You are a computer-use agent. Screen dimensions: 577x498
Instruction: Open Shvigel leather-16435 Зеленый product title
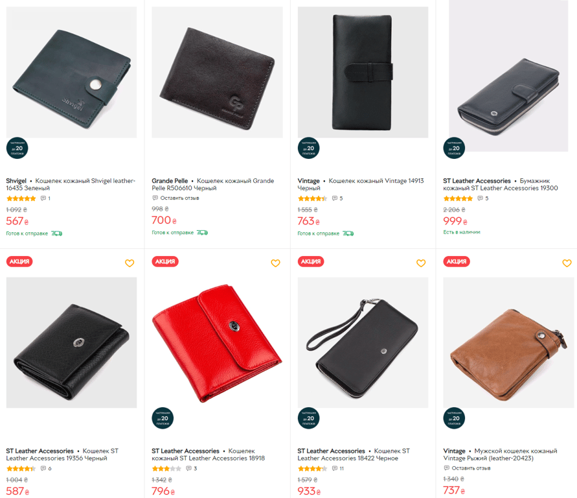pos(71,184)
